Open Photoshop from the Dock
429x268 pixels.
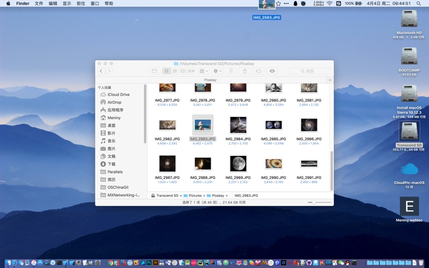[149, 263]
